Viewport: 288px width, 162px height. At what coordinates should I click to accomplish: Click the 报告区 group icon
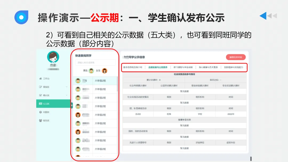(x=41, y=121)
